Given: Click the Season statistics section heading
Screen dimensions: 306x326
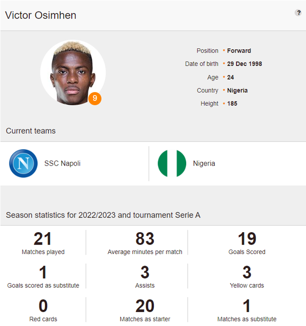Looking at the screenshot, I should pos(103,215).
